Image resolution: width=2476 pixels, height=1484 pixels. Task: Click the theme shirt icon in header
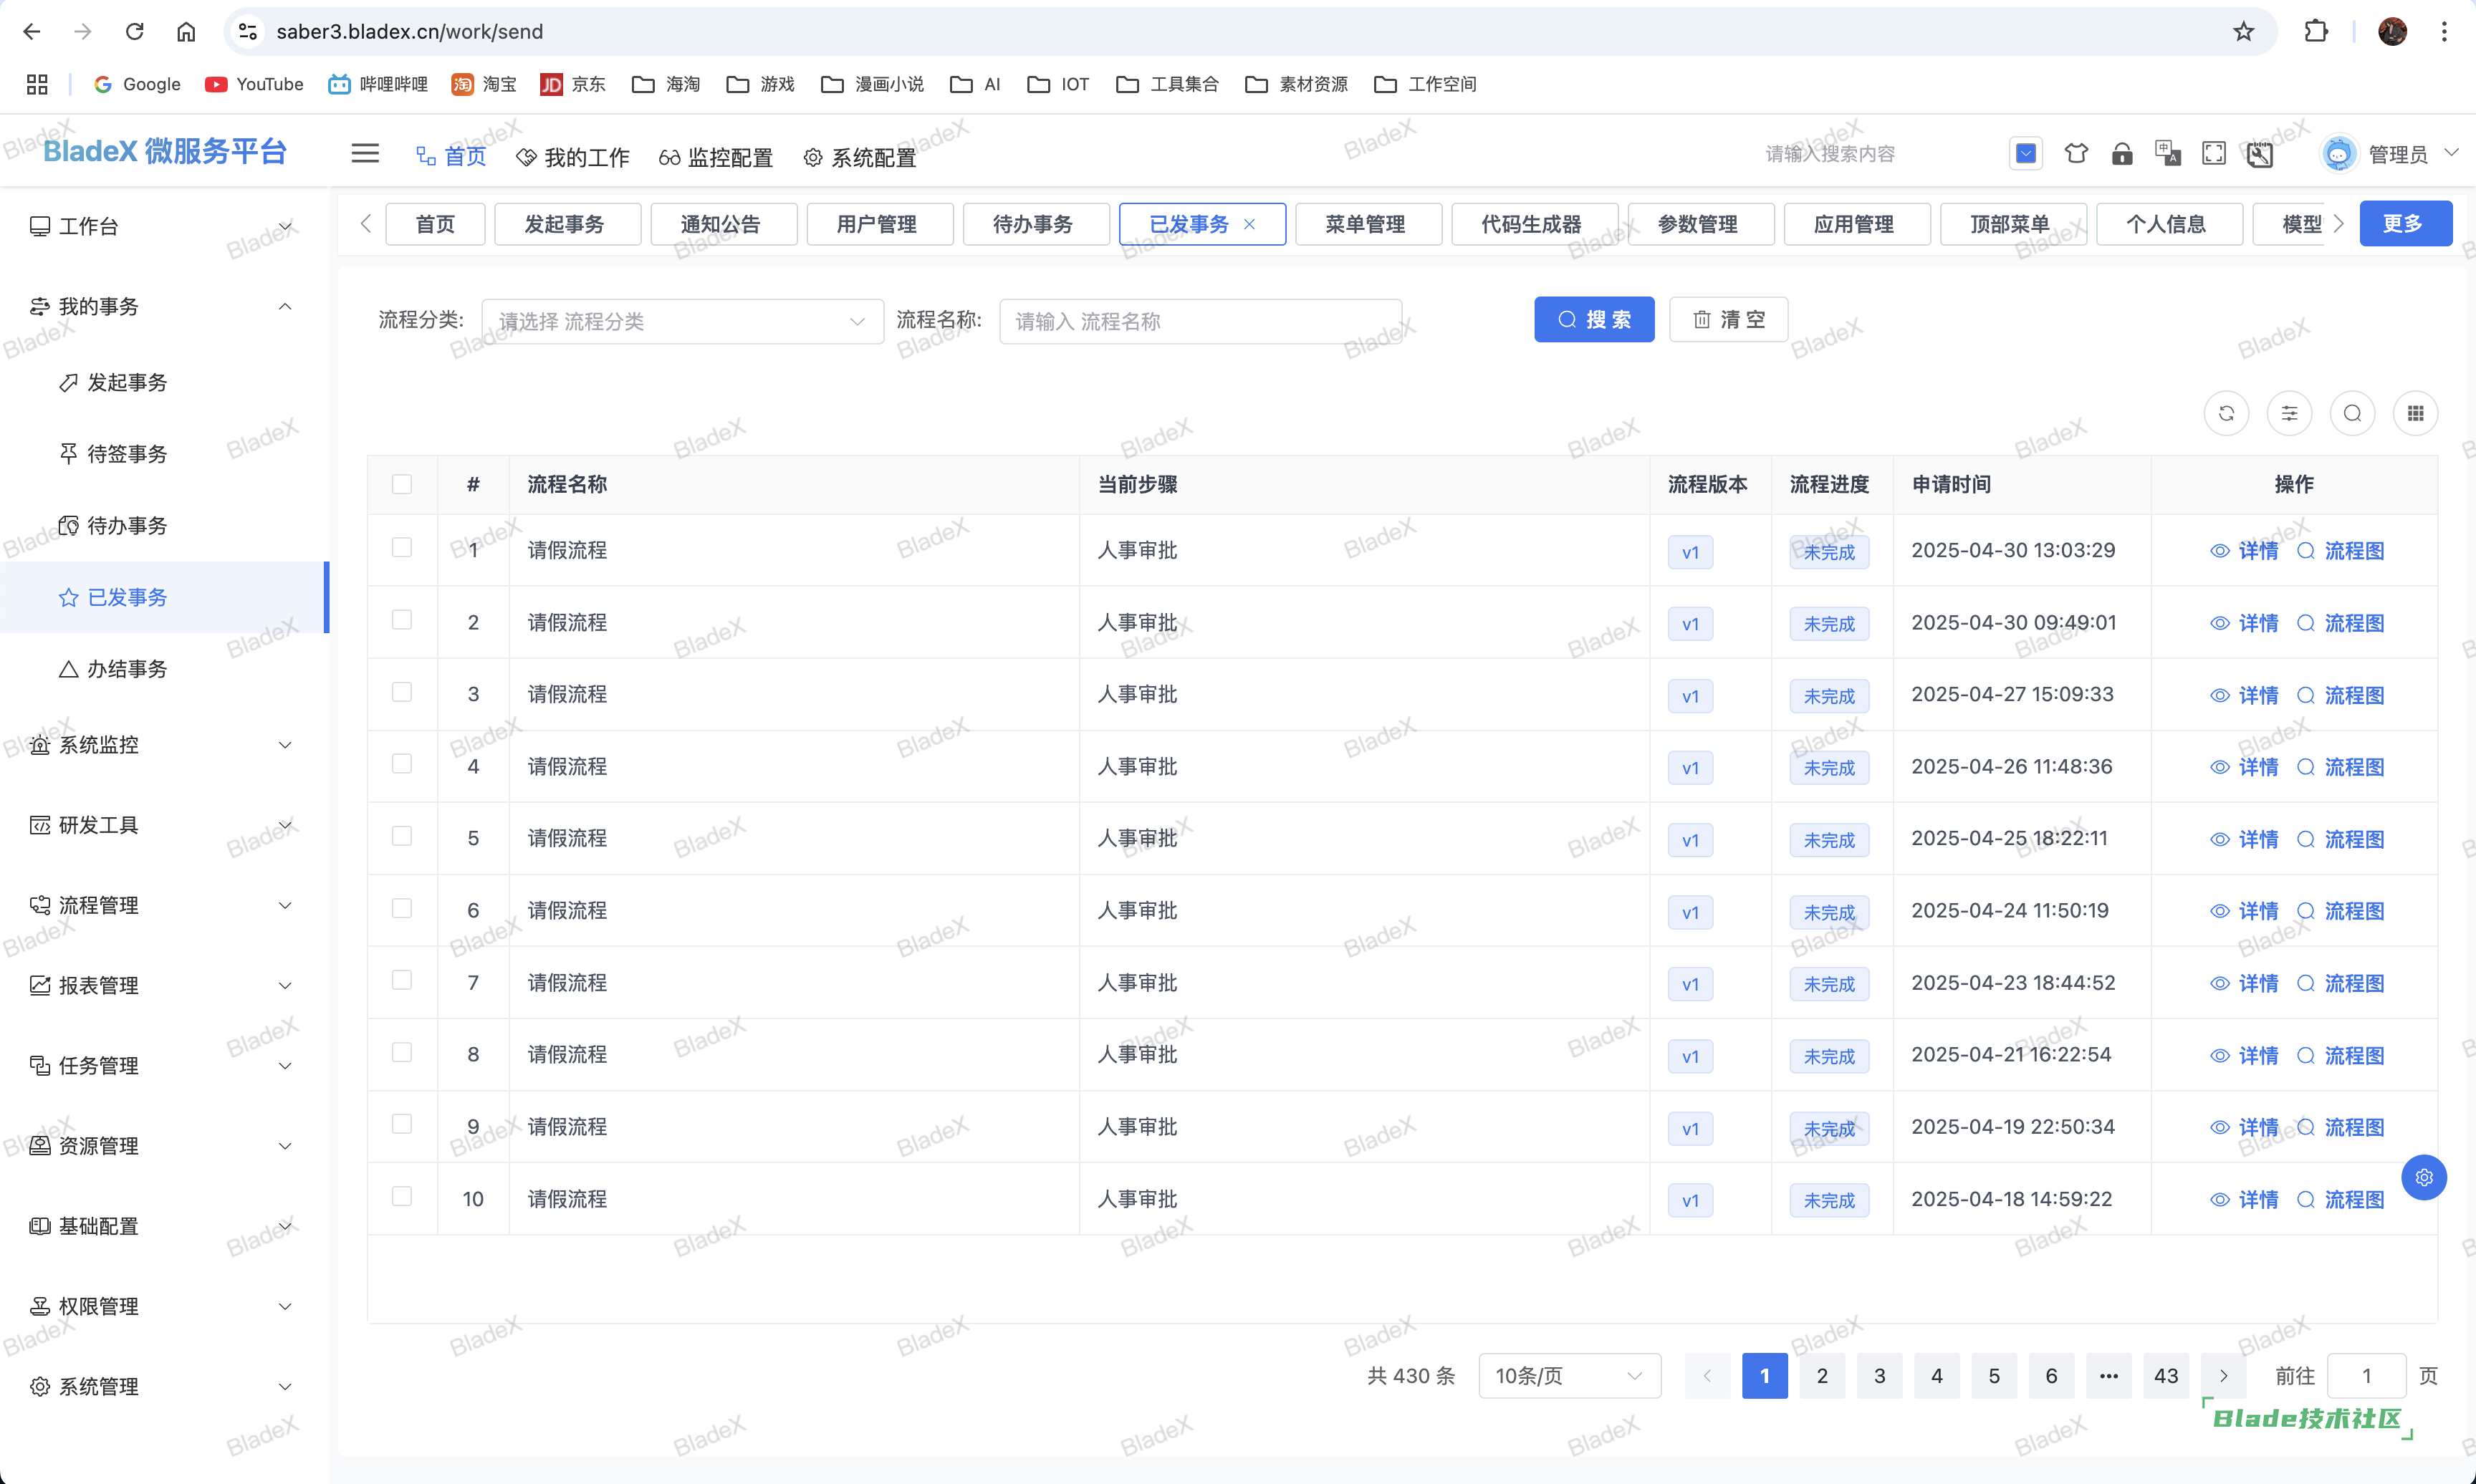point(2076,154)
